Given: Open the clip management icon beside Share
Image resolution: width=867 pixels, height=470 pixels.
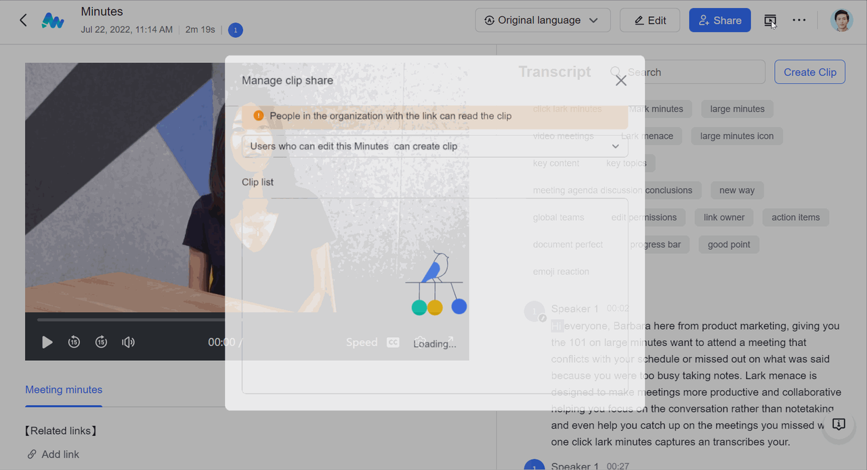Looking at the screenshot, I should click(770, 20).
